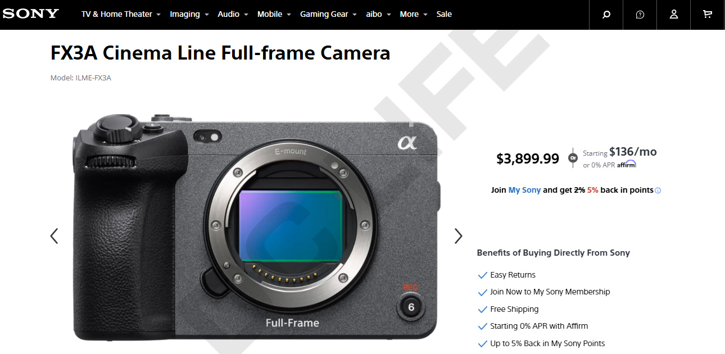The height and width of the screenshot is (354, 725).
Task: Go to the Sony logo home
Action: tap(31, 14)
